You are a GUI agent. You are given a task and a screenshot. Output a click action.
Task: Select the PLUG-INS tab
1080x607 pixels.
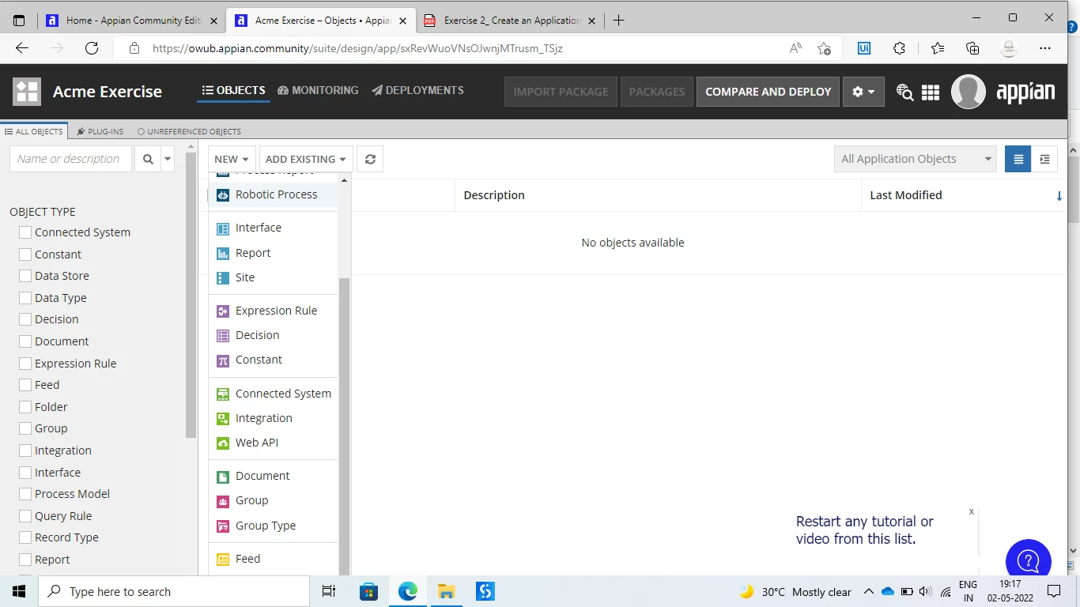click(100, 131)
